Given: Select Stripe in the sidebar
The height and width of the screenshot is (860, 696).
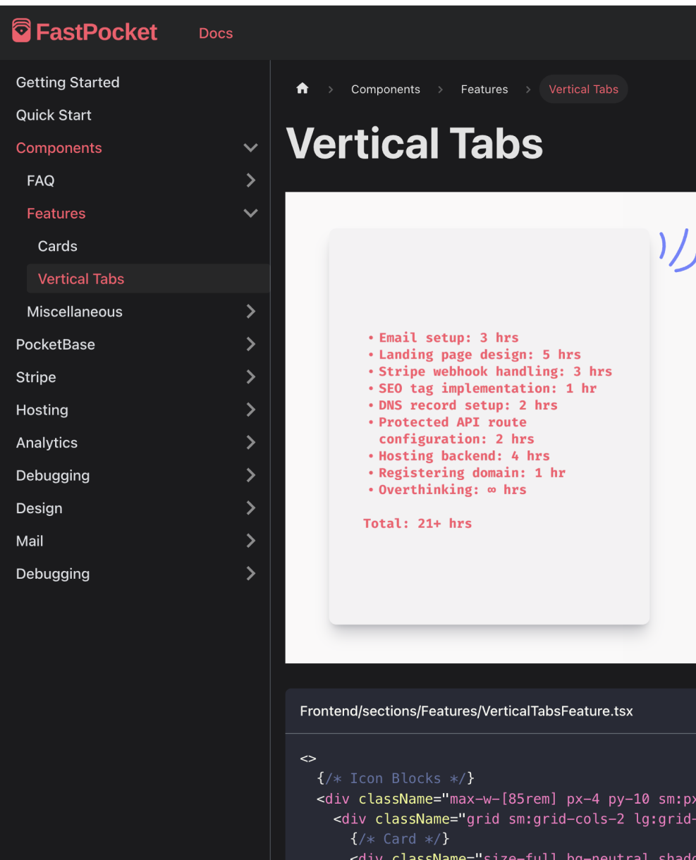Looking at the screenshot, I should coord(36,377).
